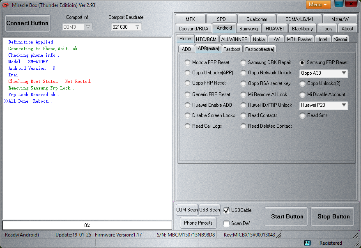
Task: Click the Stop Button
Action: (x=332, y=216)
